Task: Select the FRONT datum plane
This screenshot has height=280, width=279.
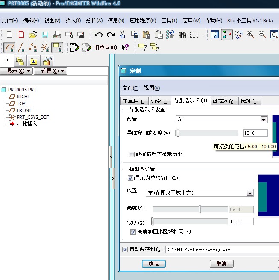Action: point(24,110)
